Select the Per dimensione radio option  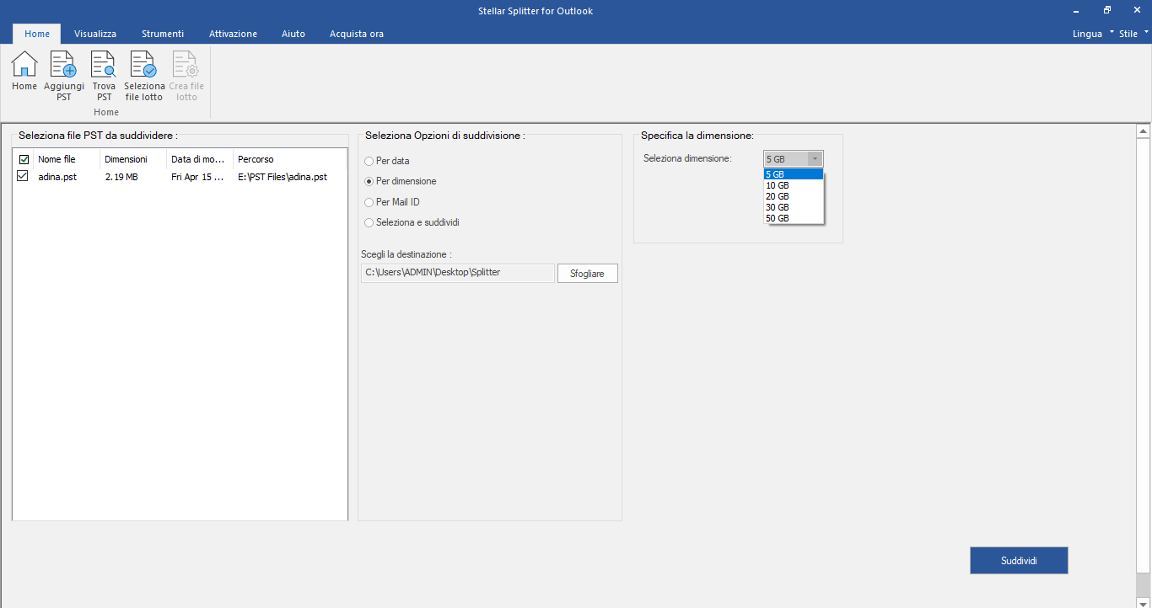(x=401, y=181)
